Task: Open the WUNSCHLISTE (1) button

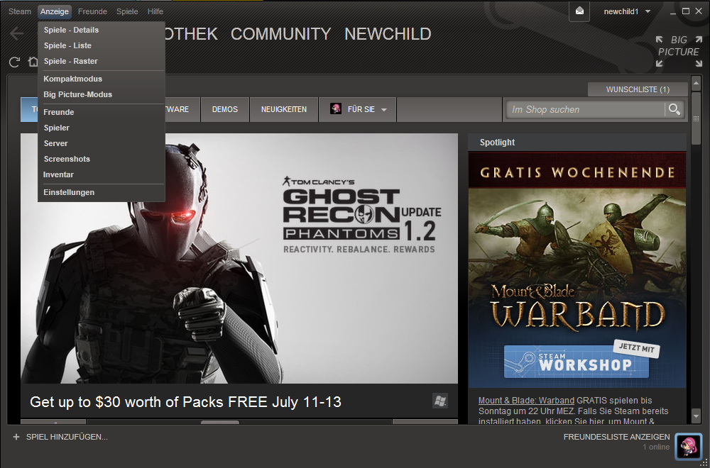Action: pos(638,89)
